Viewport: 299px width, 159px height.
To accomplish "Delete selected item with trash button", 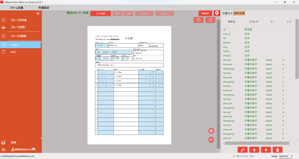I will (x=277, y=150).
